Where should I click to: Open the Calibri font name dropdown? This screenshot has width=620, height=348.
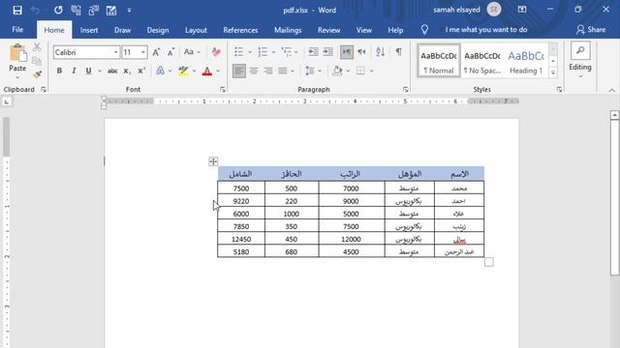pyautogui.click(x=115, y=52)
